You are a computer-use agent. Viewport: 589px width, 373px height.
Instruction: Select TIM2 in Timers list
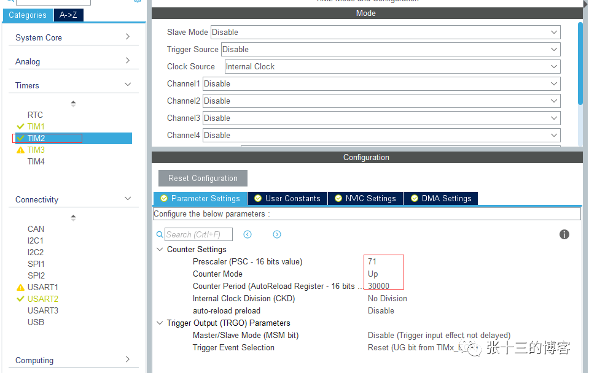[36, 138]
